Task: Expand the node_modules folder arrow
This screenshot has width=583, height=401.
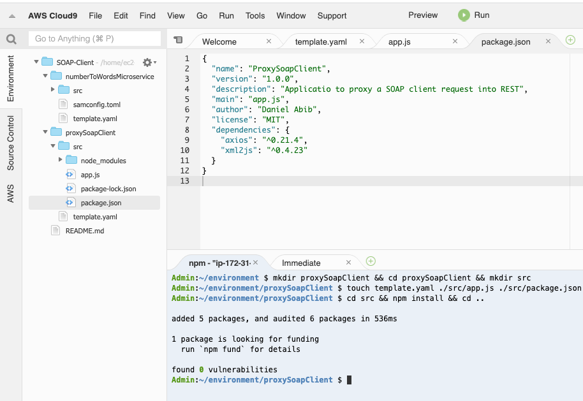Action: (61, 160)
